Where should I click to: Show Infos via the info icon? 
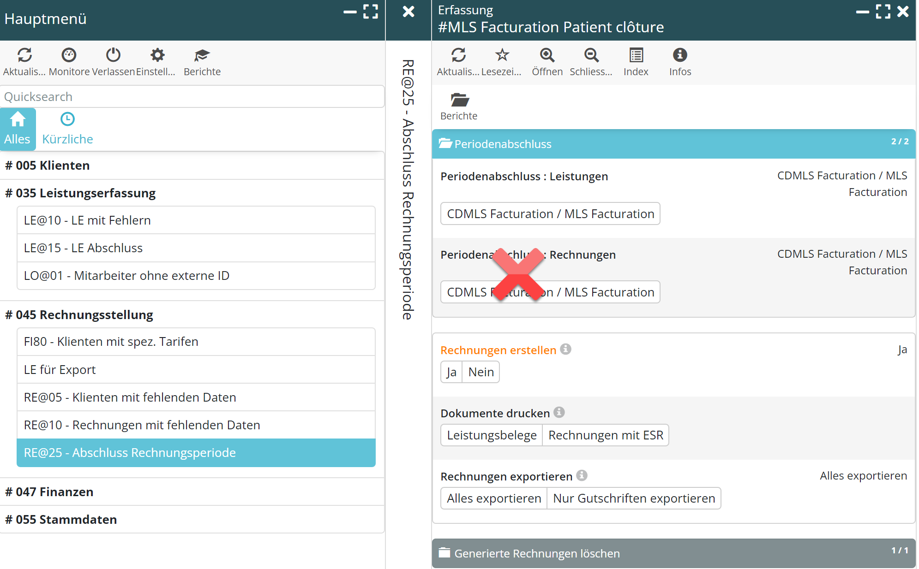680,55
